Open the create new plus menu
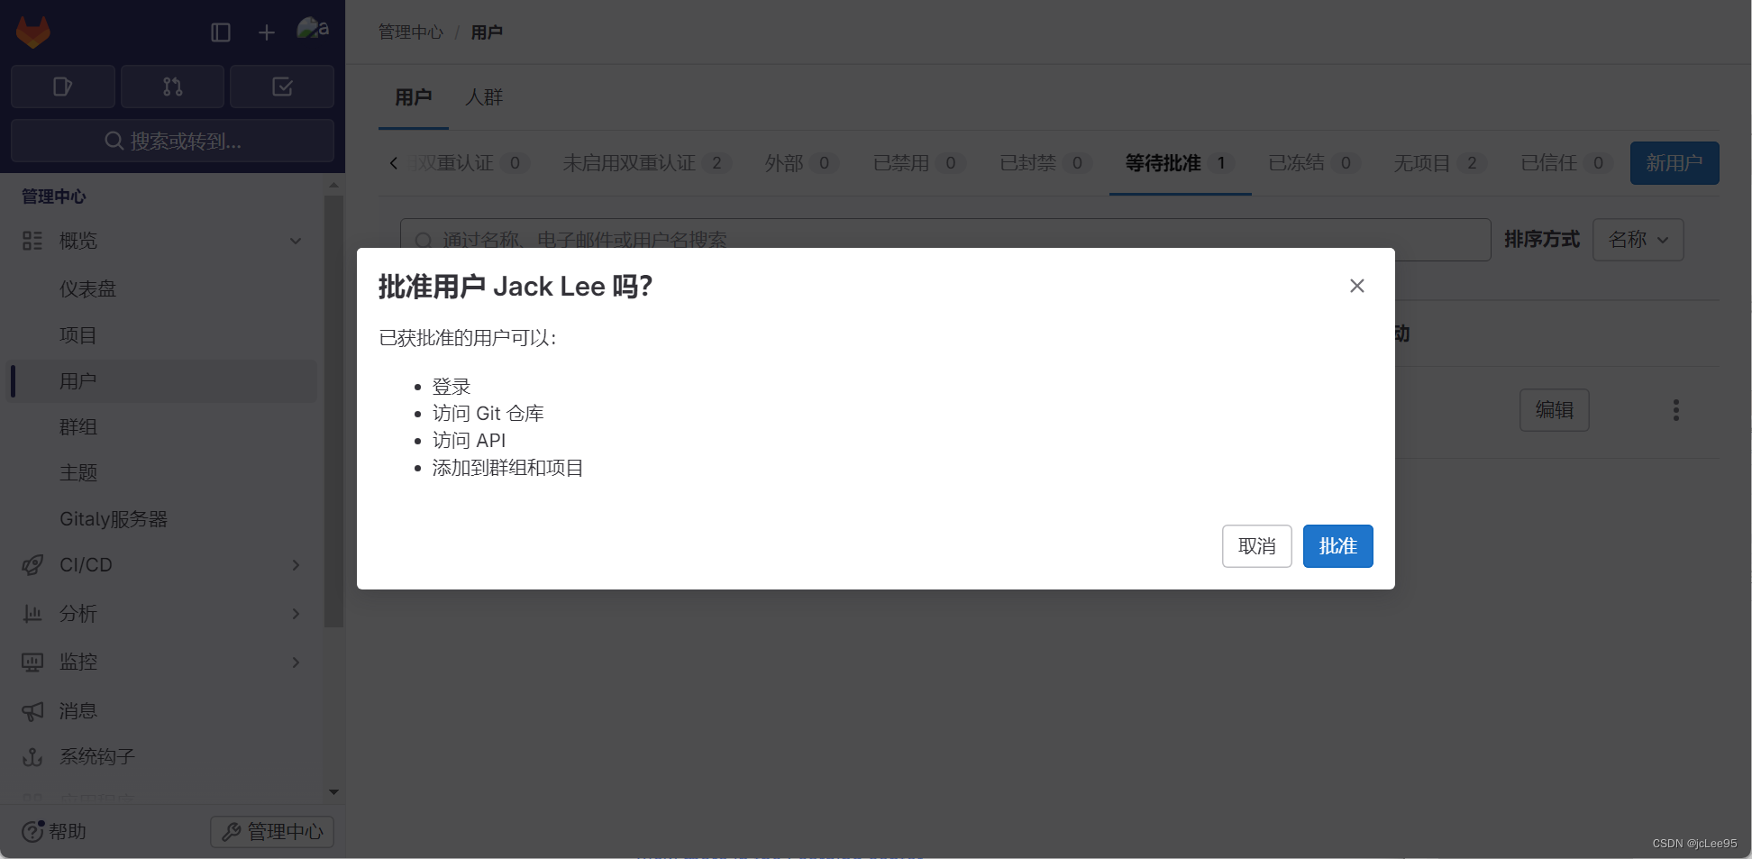This screenshot has width=1752, height=859. click(x=267, y=32)
